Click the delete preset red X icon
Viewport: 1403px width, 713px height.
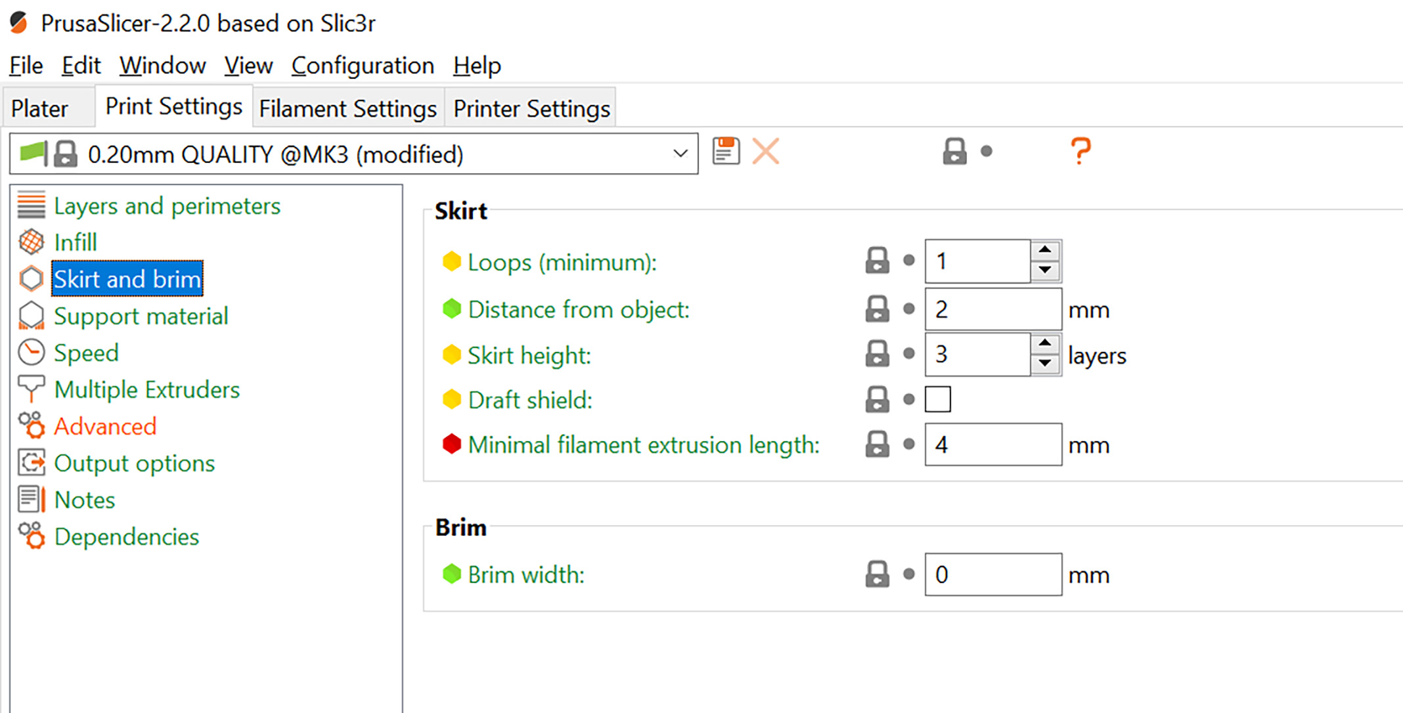pos(766,152)
